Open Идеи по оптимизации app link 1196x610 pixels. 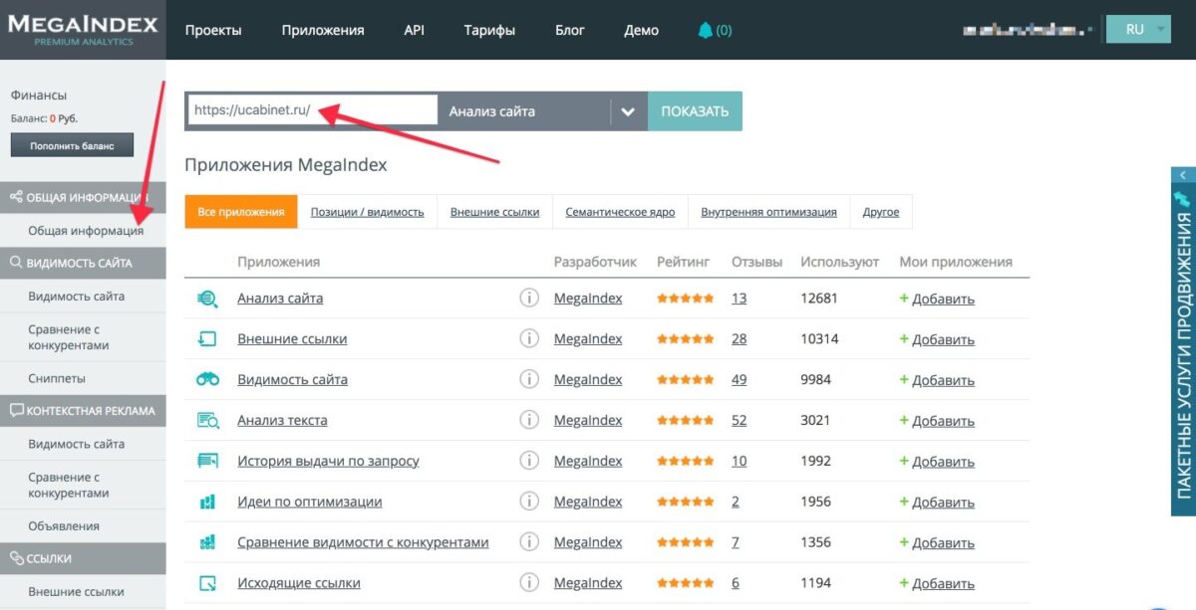tap(310, 503)
